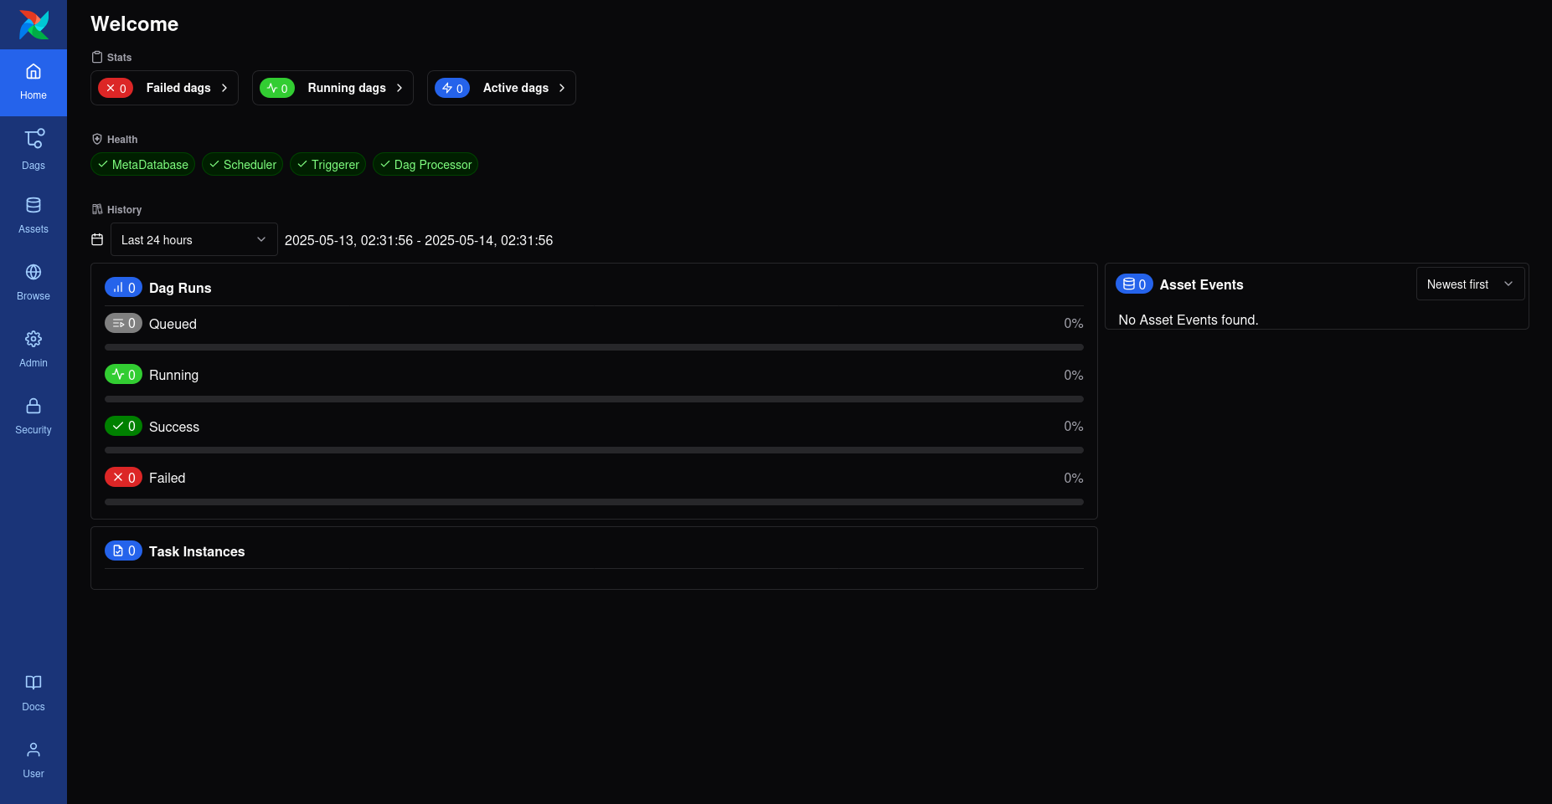Click the blue active-dags count badge
The width and height of the screenshot is (1552, 804).
(x=452, y=88)
